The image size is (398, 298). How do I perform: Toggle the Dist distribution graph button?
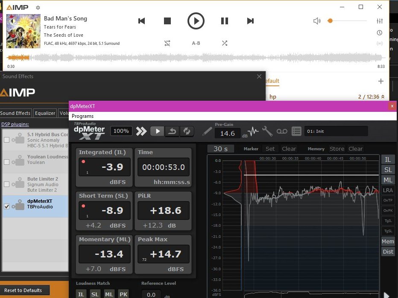(x=388, y=251)
